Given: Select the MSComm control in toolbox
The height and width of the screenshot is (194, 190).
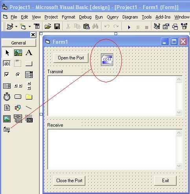Looking at the screenshot, I should [7, 129].
